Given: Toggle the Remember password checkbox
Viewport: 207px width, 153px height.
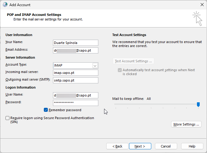Looking at the screenshot, I should 46,110.
